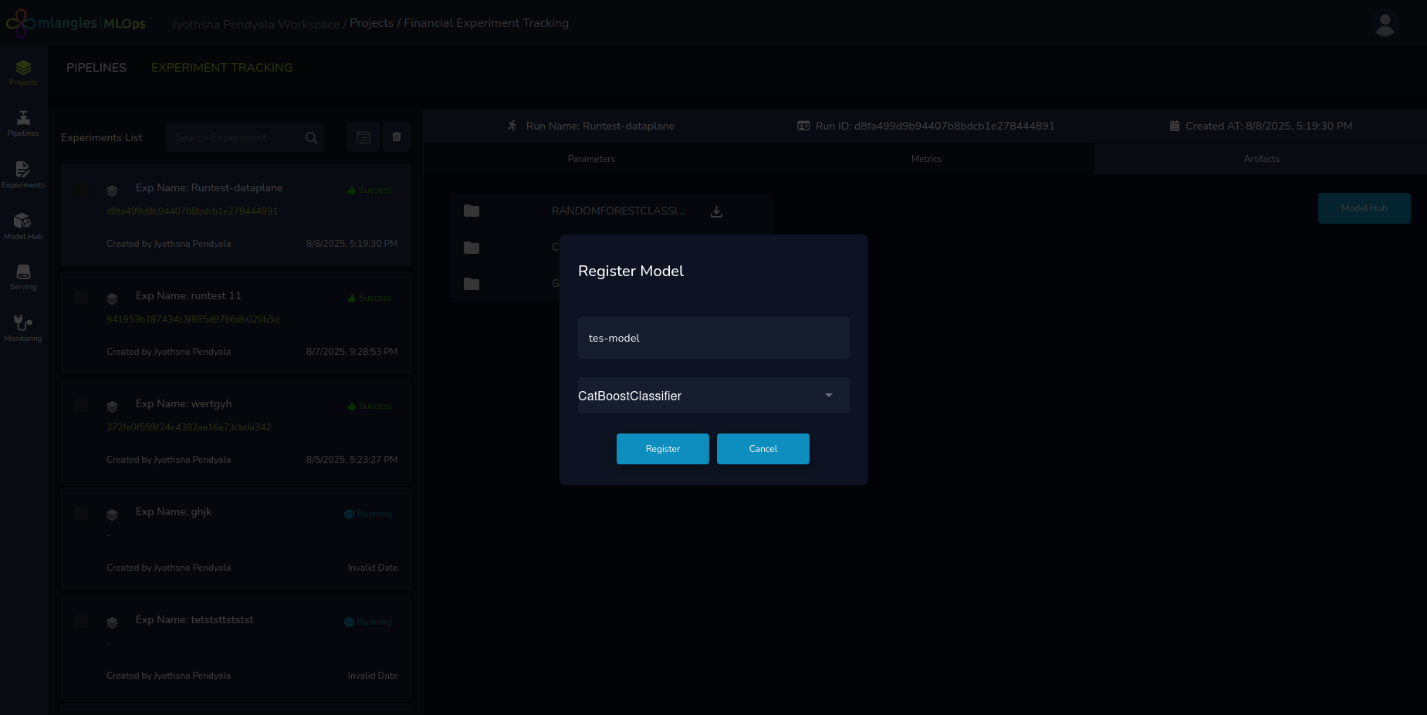Switch to the PIPELINES tab

(96, 68)
